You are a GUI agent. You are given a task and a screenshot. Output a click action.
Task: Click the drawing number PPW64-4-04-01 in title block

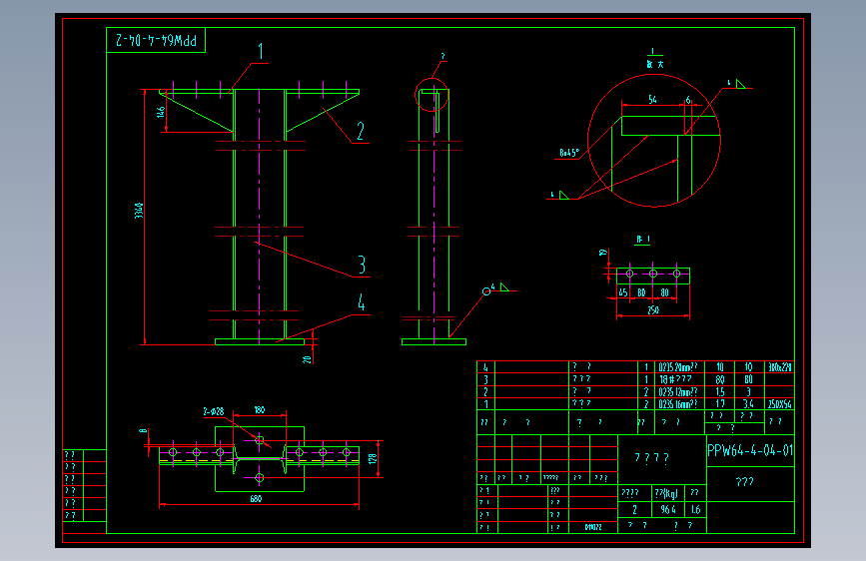750,450
